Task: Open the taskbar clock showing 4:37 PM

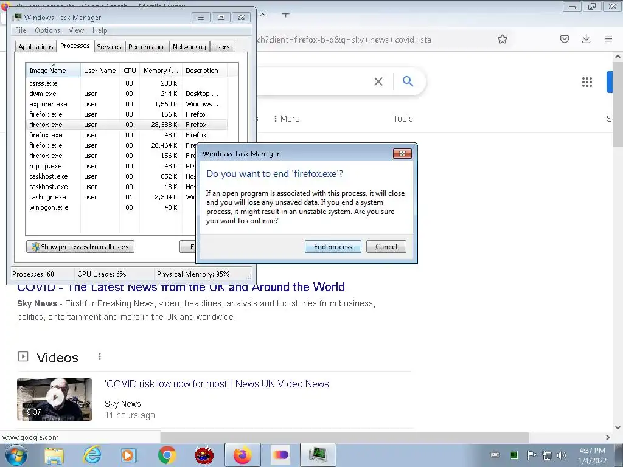Action: 592,455
